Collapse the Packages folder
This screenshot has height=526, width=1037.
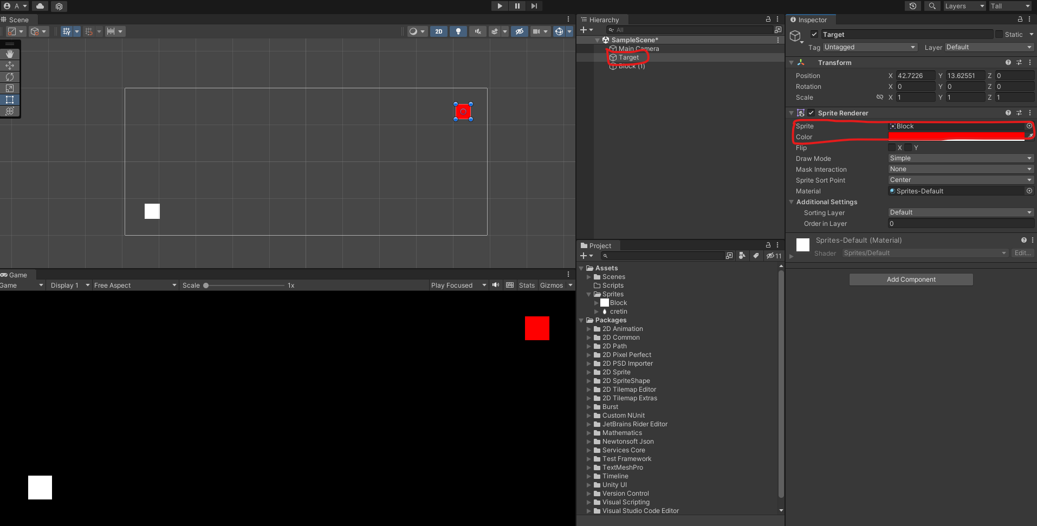tap(582, 321)
